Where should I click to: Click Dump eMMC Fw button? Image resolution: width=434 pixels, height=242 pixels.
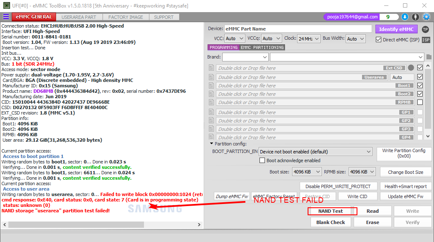[x=232, y=196]
